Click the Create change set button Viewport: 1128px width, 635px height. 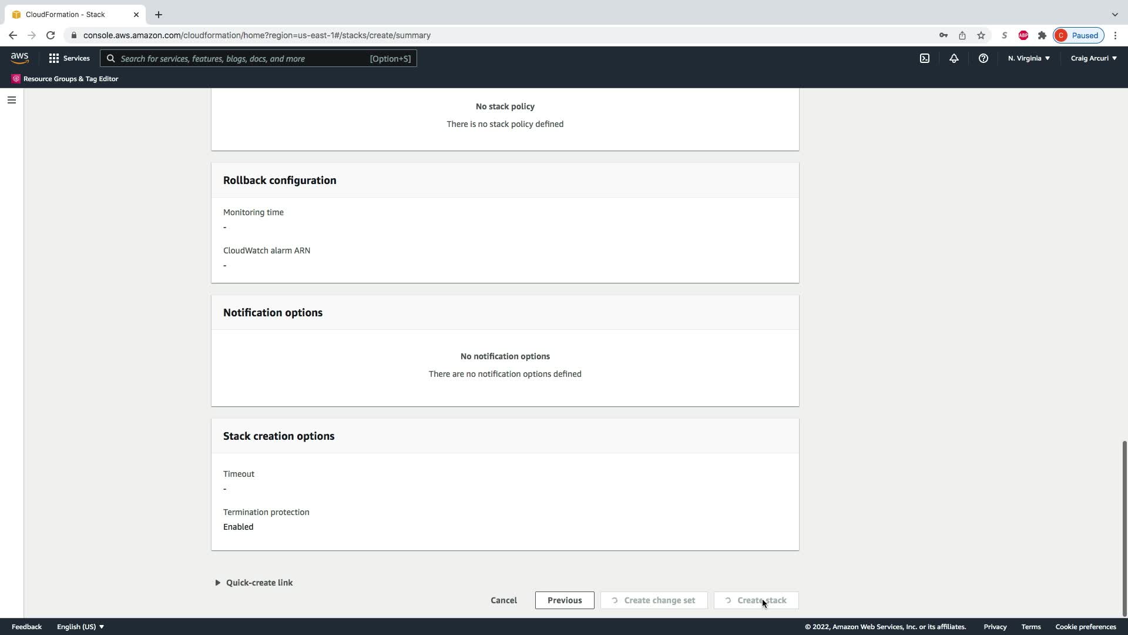coord(654,600)
